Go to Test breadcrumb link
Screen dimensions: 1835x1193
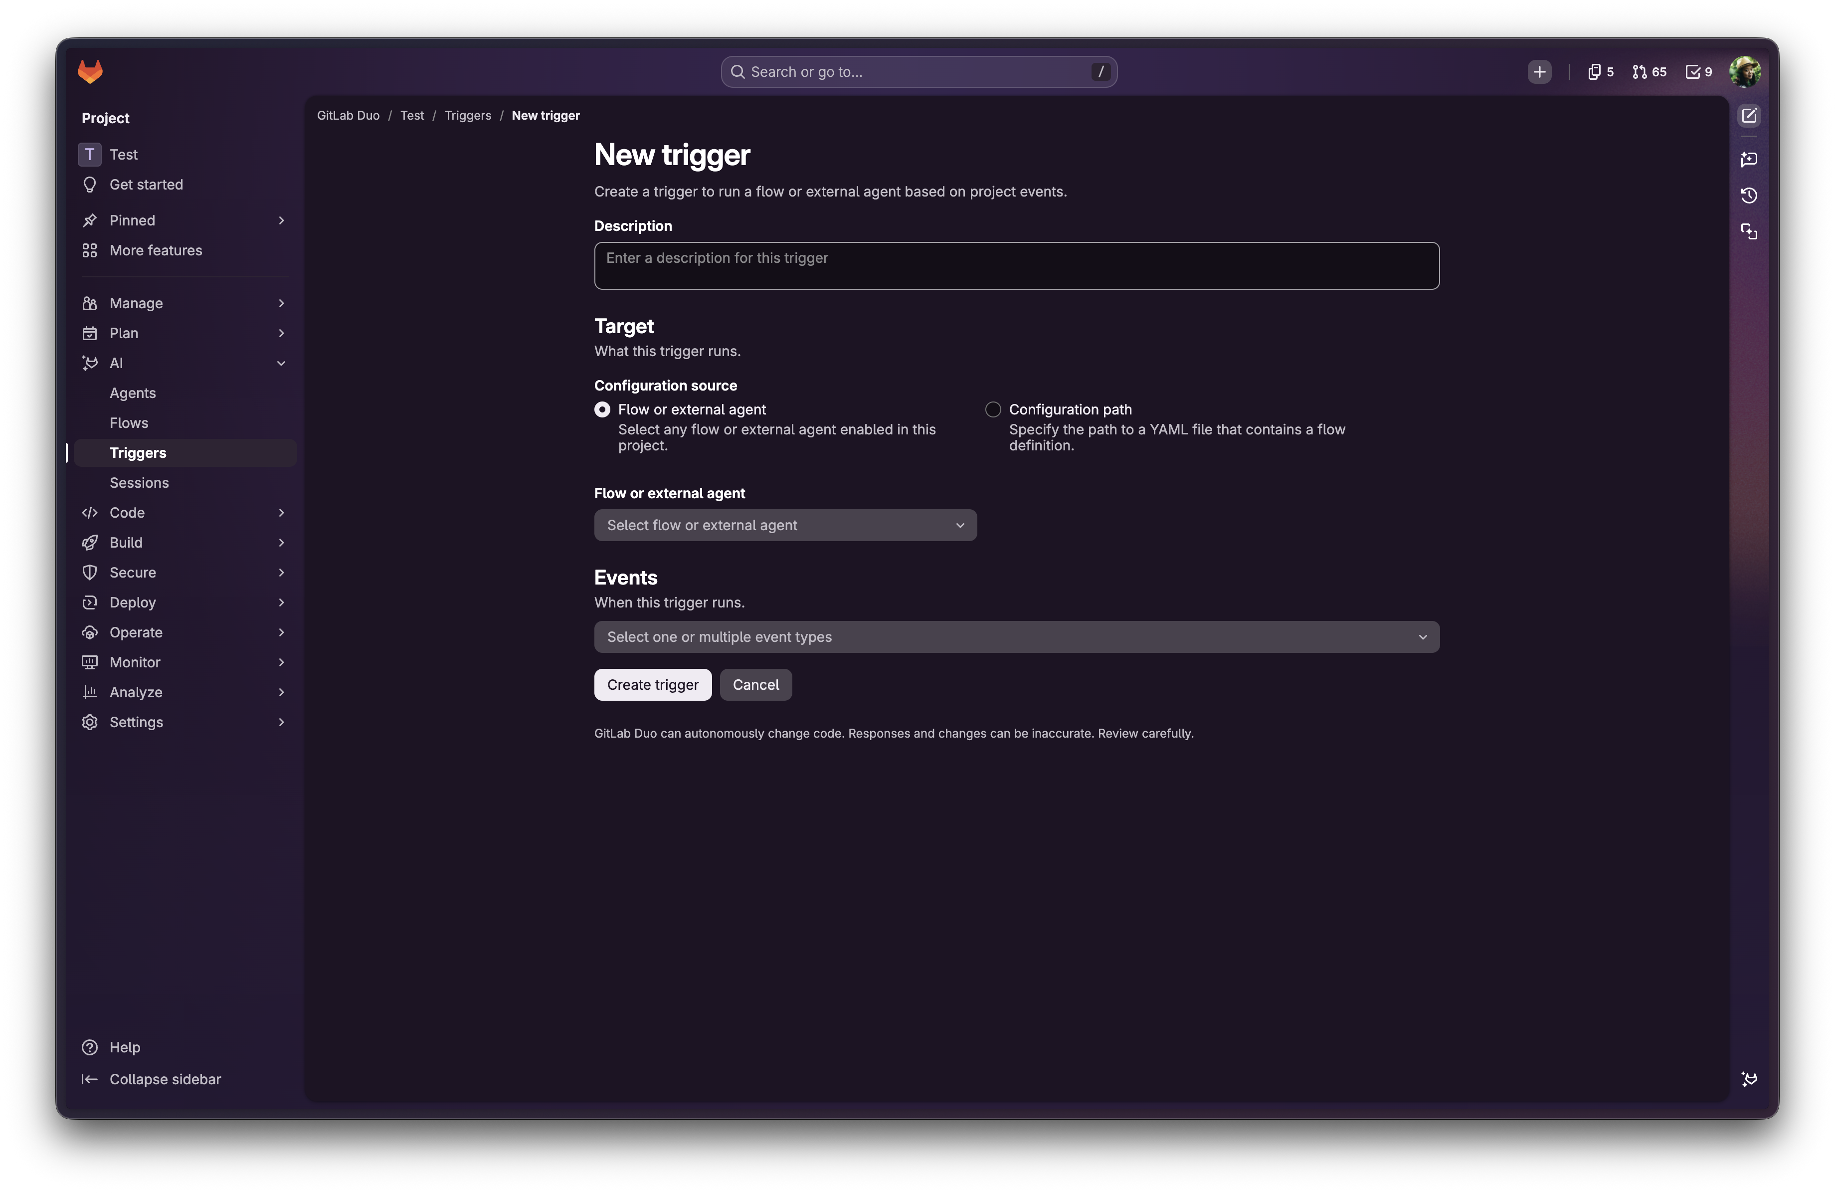click(412, 116)
